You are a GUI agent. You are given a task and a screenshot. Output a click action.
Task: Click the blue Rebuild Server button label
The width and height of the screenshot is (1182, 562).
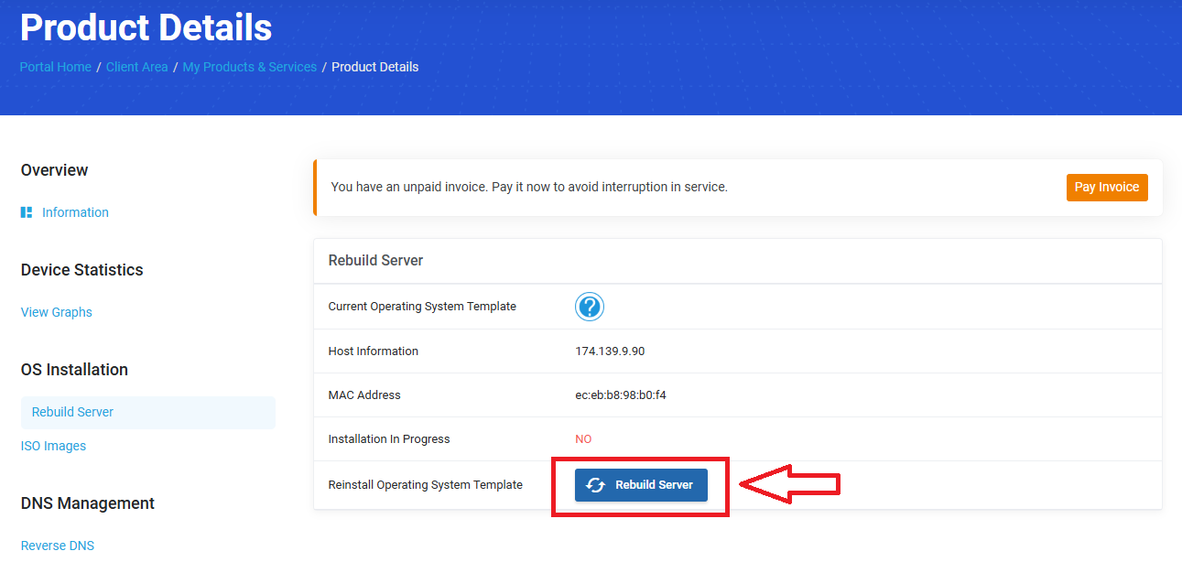654,485
